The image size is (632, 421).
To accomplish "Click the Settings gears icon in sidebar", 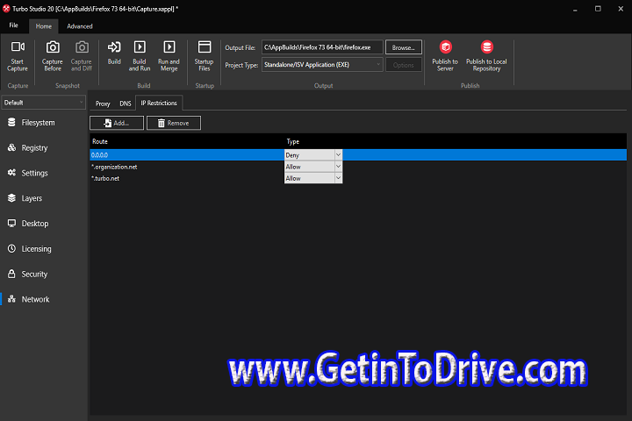I will pos(11,173).
